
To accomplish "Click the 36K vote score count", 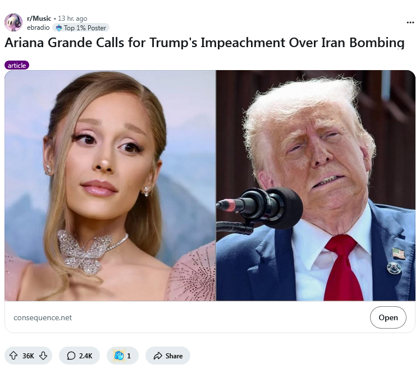I will 28,356.
